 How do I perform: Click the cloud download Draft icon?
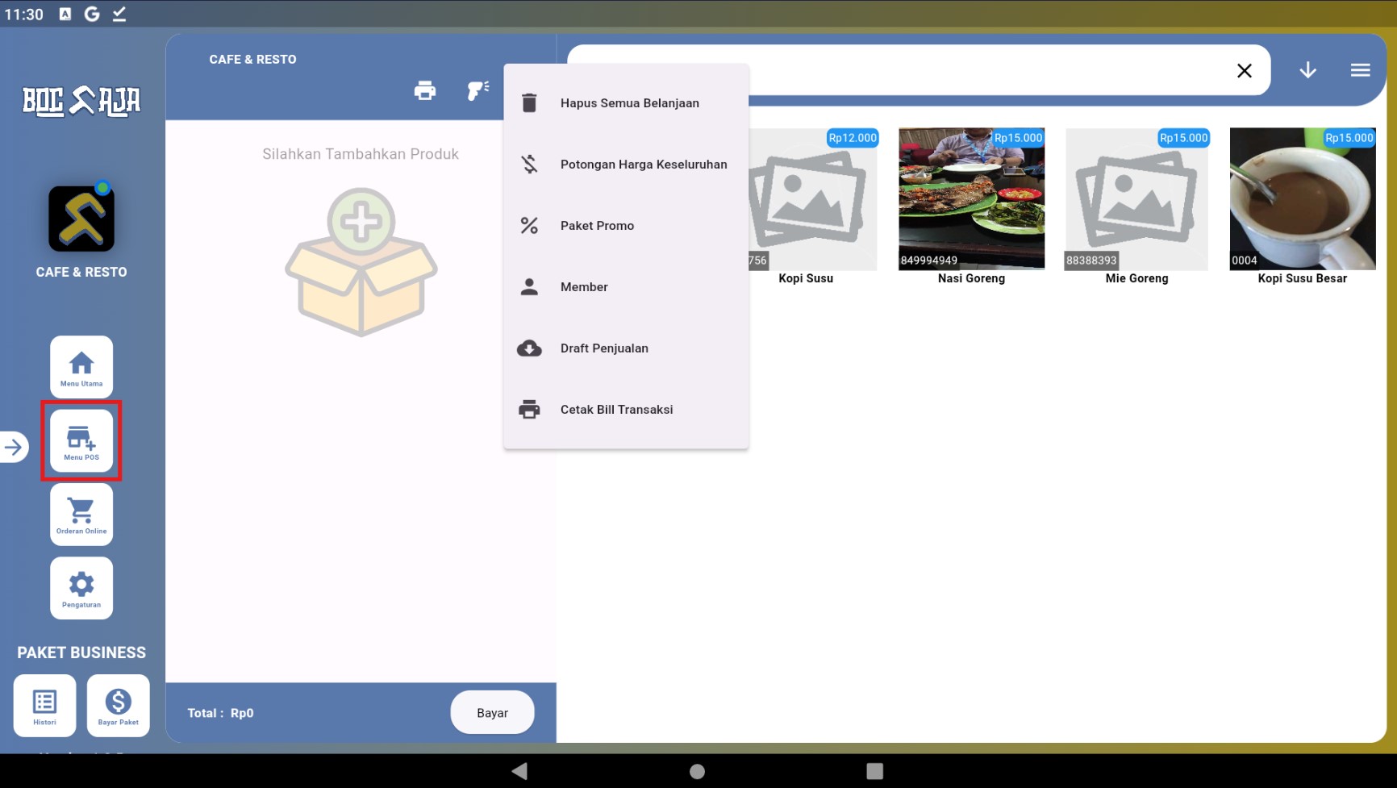click(529, 348)
